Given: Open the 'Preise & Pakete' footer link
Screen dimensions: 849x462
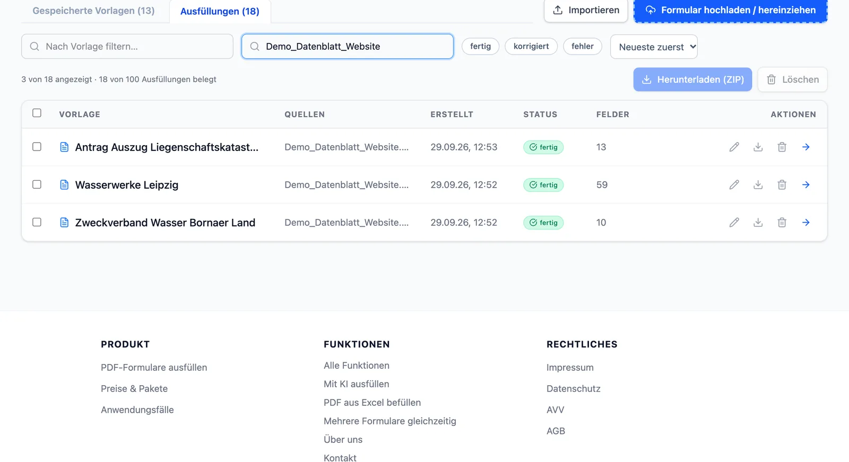Looking at the screenshot, I should coord(134,389).
